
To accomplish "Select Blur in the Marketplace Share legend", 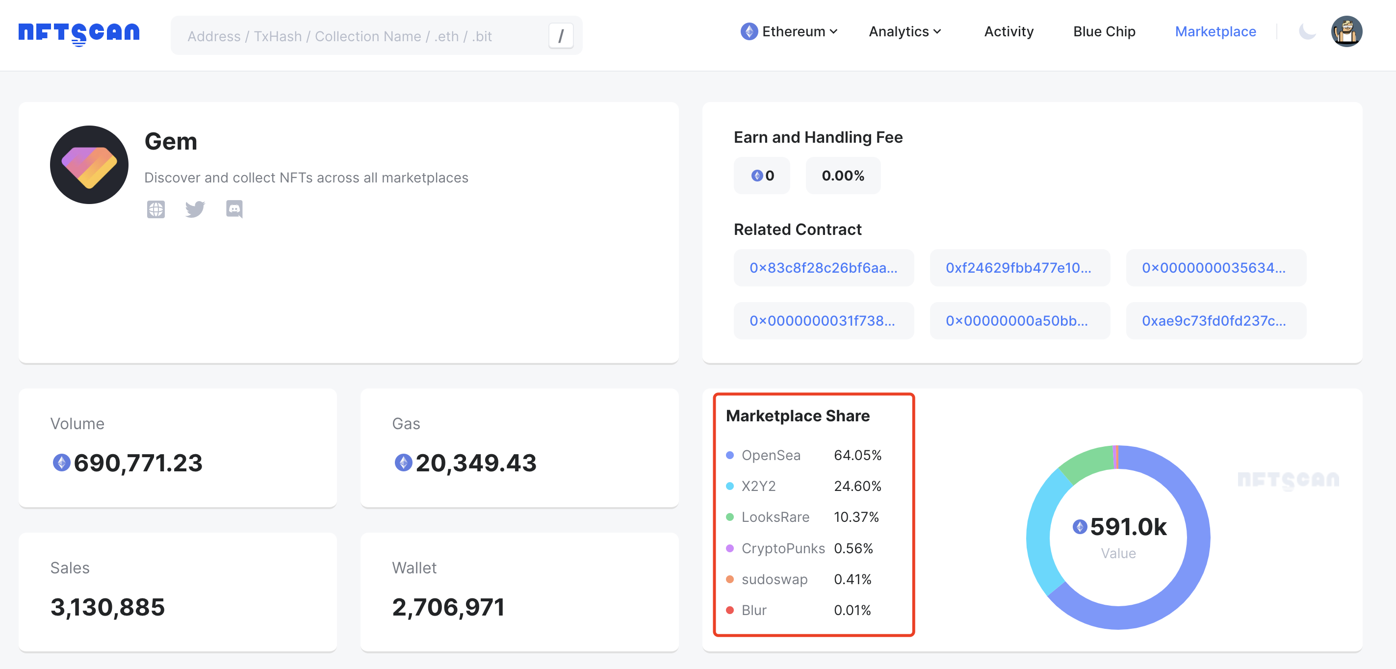I will point(754,610).
